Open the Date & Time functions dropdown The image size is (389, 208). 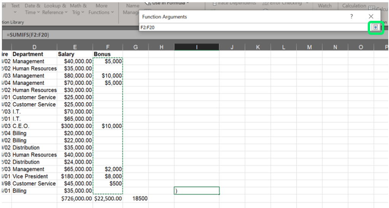[x=33, y=9]
